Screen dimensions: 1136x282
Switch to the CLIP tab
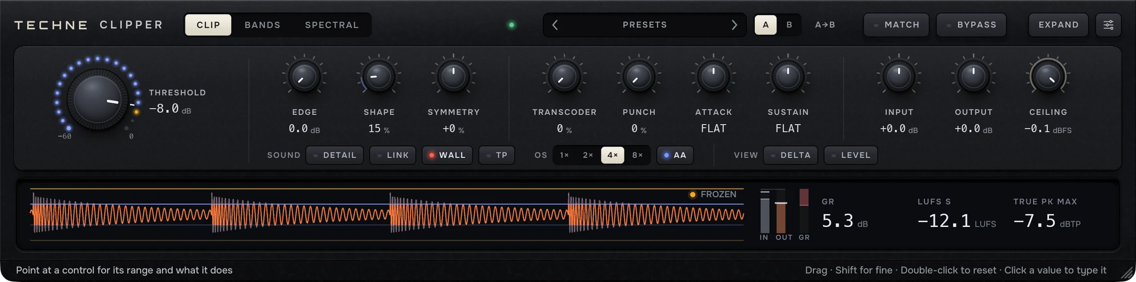coord(208,25)
